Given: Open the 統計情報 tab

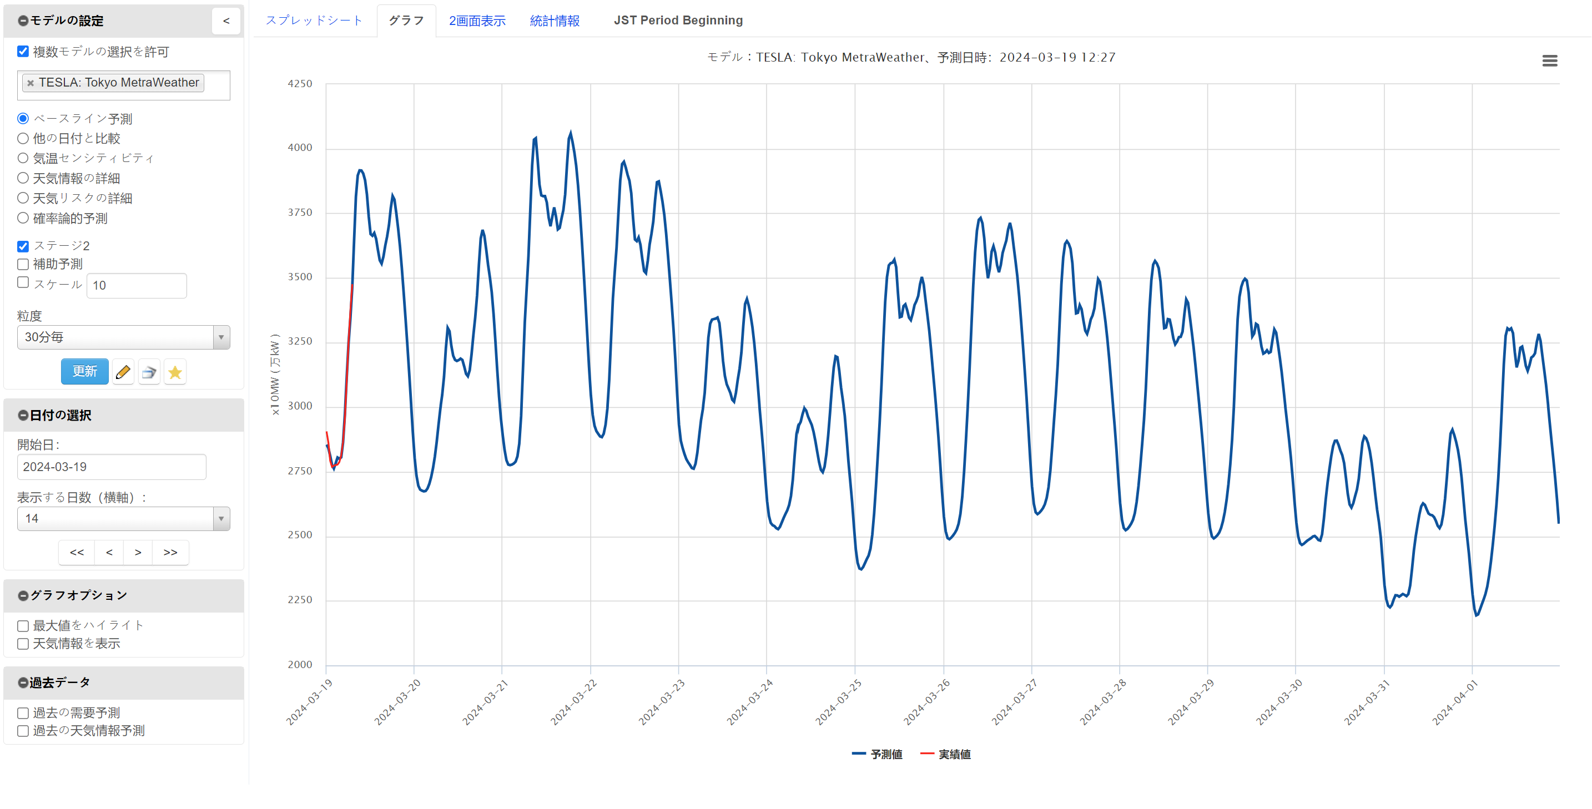Looking at the screenshot, I should pyautogui.click(x=555, y=20).
